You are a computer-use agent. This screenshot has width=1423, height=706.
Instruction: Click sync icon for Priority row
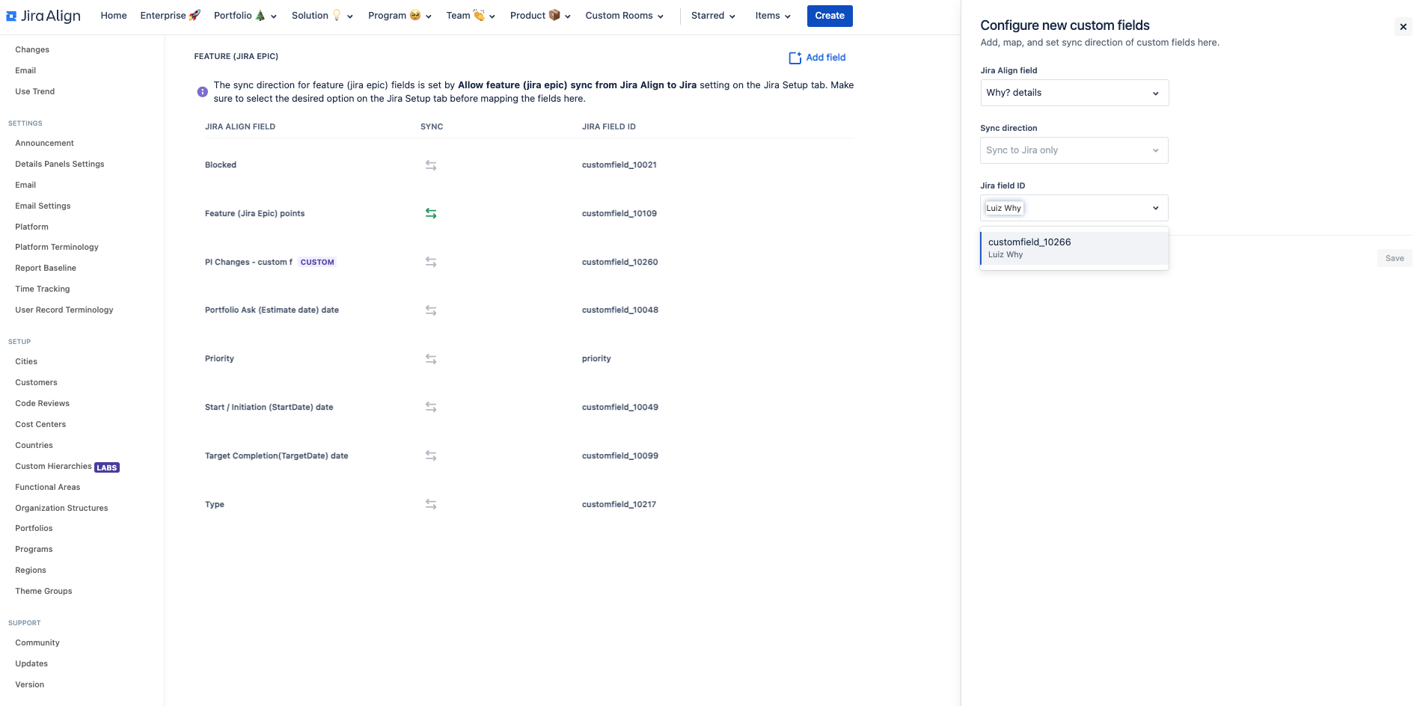(x=431, y=359)
